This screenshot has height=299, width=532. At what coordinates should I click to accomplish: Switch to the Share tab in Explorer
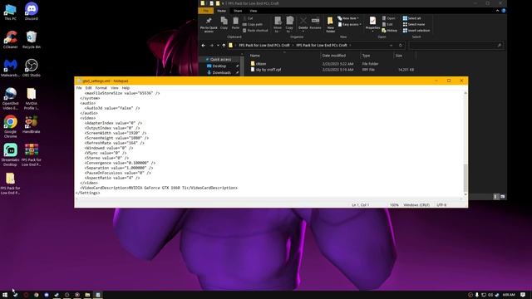coord(238,11)
